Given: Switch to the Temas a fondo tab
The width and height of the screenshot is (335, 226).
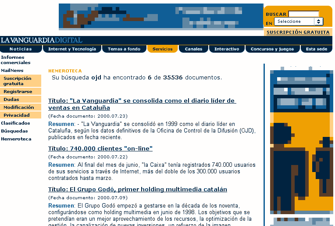Looking at the screenshot, I should tap(124, 49).
